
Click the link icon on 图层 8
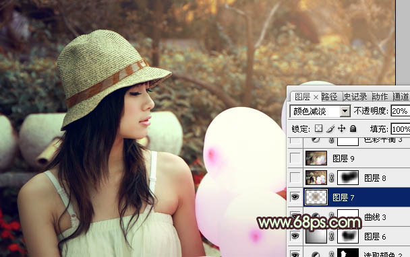coord(332,178)
